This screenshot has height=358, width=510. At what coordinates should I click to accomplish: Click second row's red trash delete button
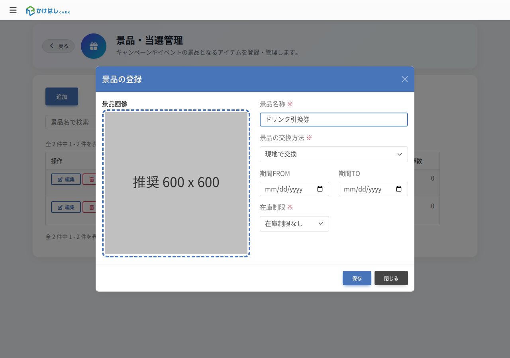pos(89,207)
